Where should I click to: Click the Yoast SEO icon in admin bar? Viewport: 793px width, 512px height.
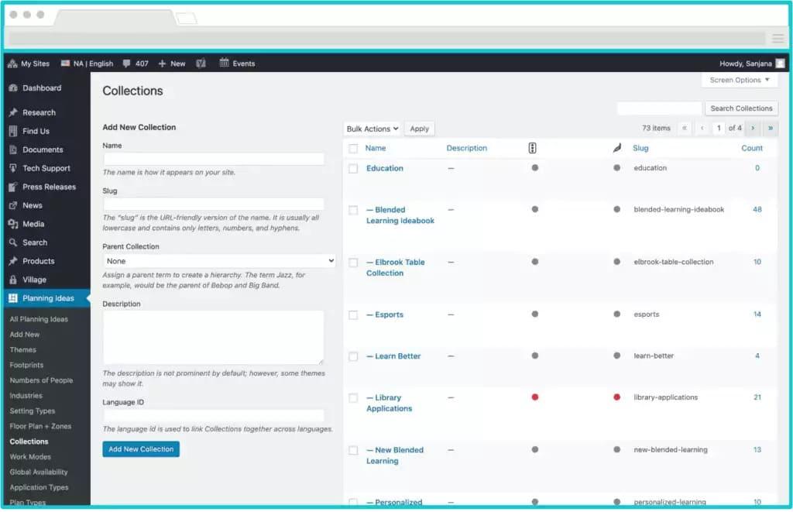point(201,64)
